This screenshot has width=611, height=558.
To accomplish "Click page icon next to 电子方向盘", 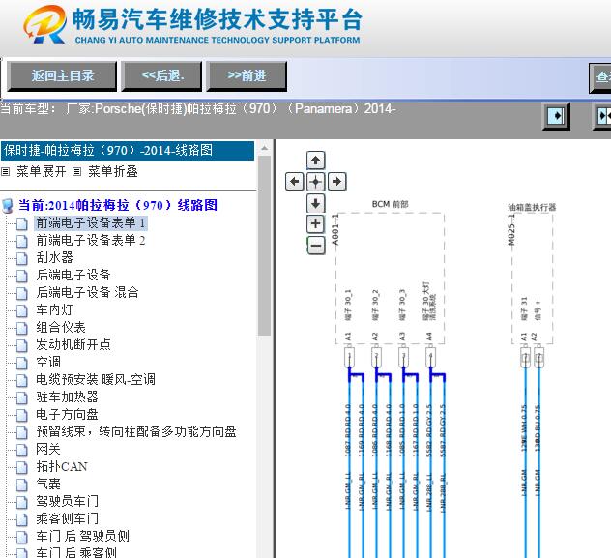I will coord(22,415).
